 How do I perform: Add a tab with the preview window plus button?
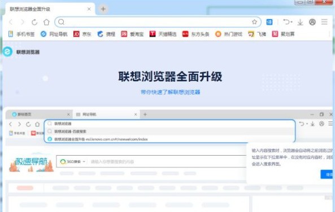click(x=145, y=114)
